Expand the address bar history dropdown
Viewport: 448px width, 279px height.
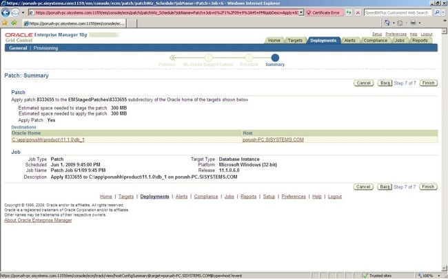[301, 13]
